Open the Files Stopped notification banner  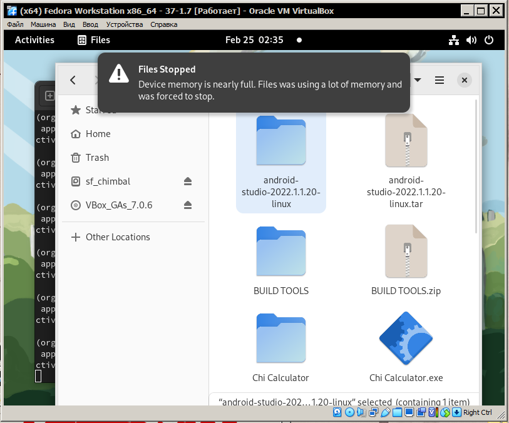254,83
